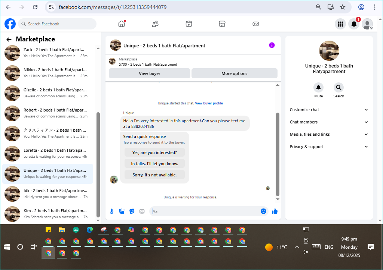Open the Friends icon in top nav
The height and width of the screenshot is (270, 383).
point(155,24)
